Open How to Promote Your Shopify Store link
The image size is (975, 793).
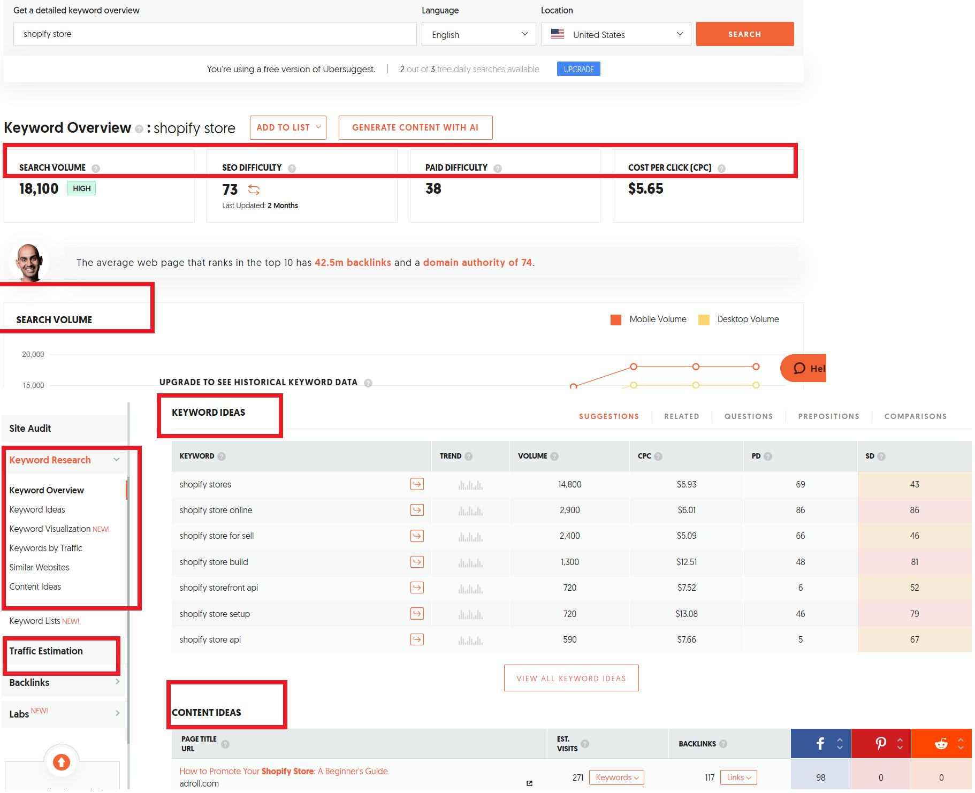click(x=284, y=771)
